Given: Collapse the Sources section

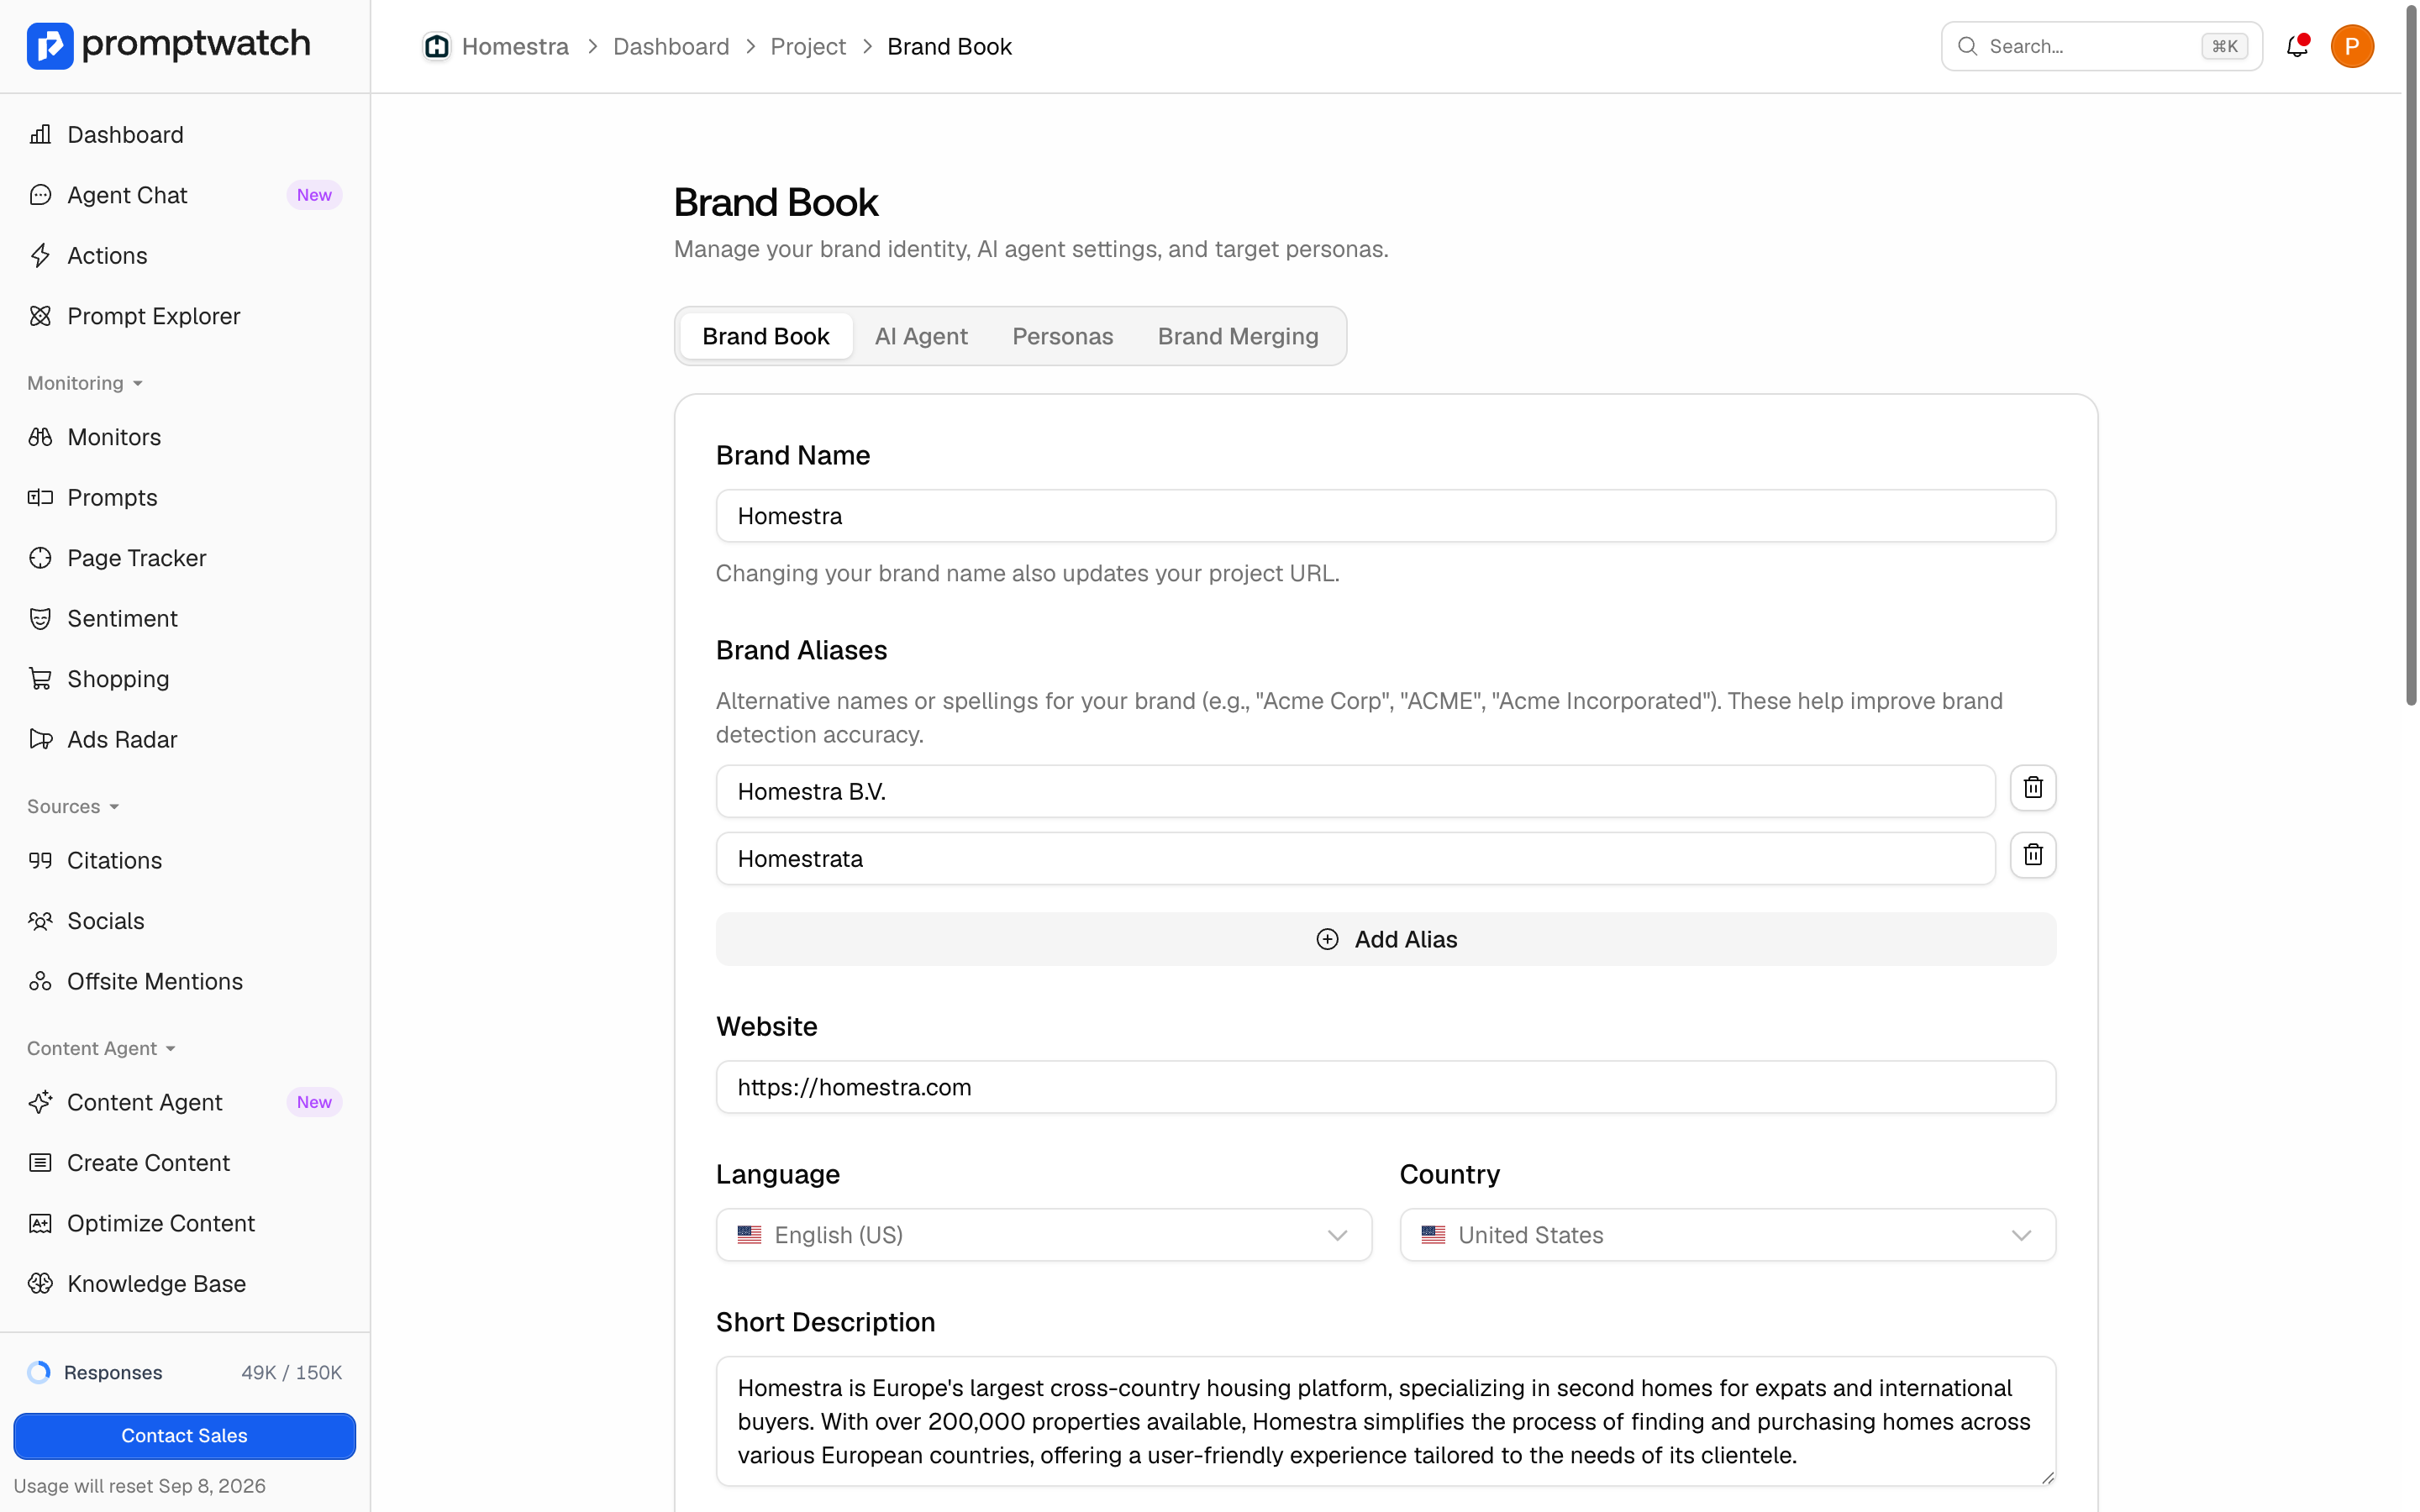Looking at the screenshot, I should (73, 806).
